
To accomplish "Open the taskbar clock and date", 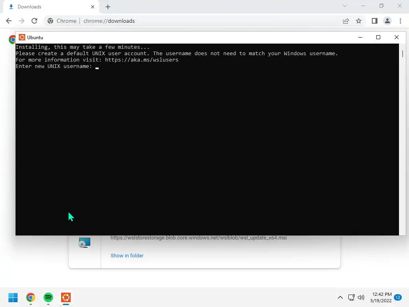I will pyautogui.click(x=381, y=297).
